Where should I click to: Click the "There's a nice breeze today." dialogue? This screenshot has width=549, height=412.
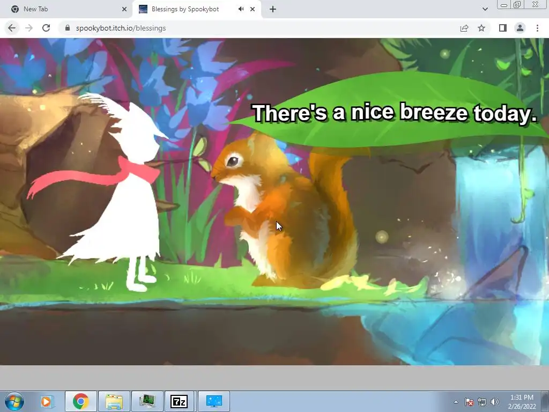[x=394, y=113]
